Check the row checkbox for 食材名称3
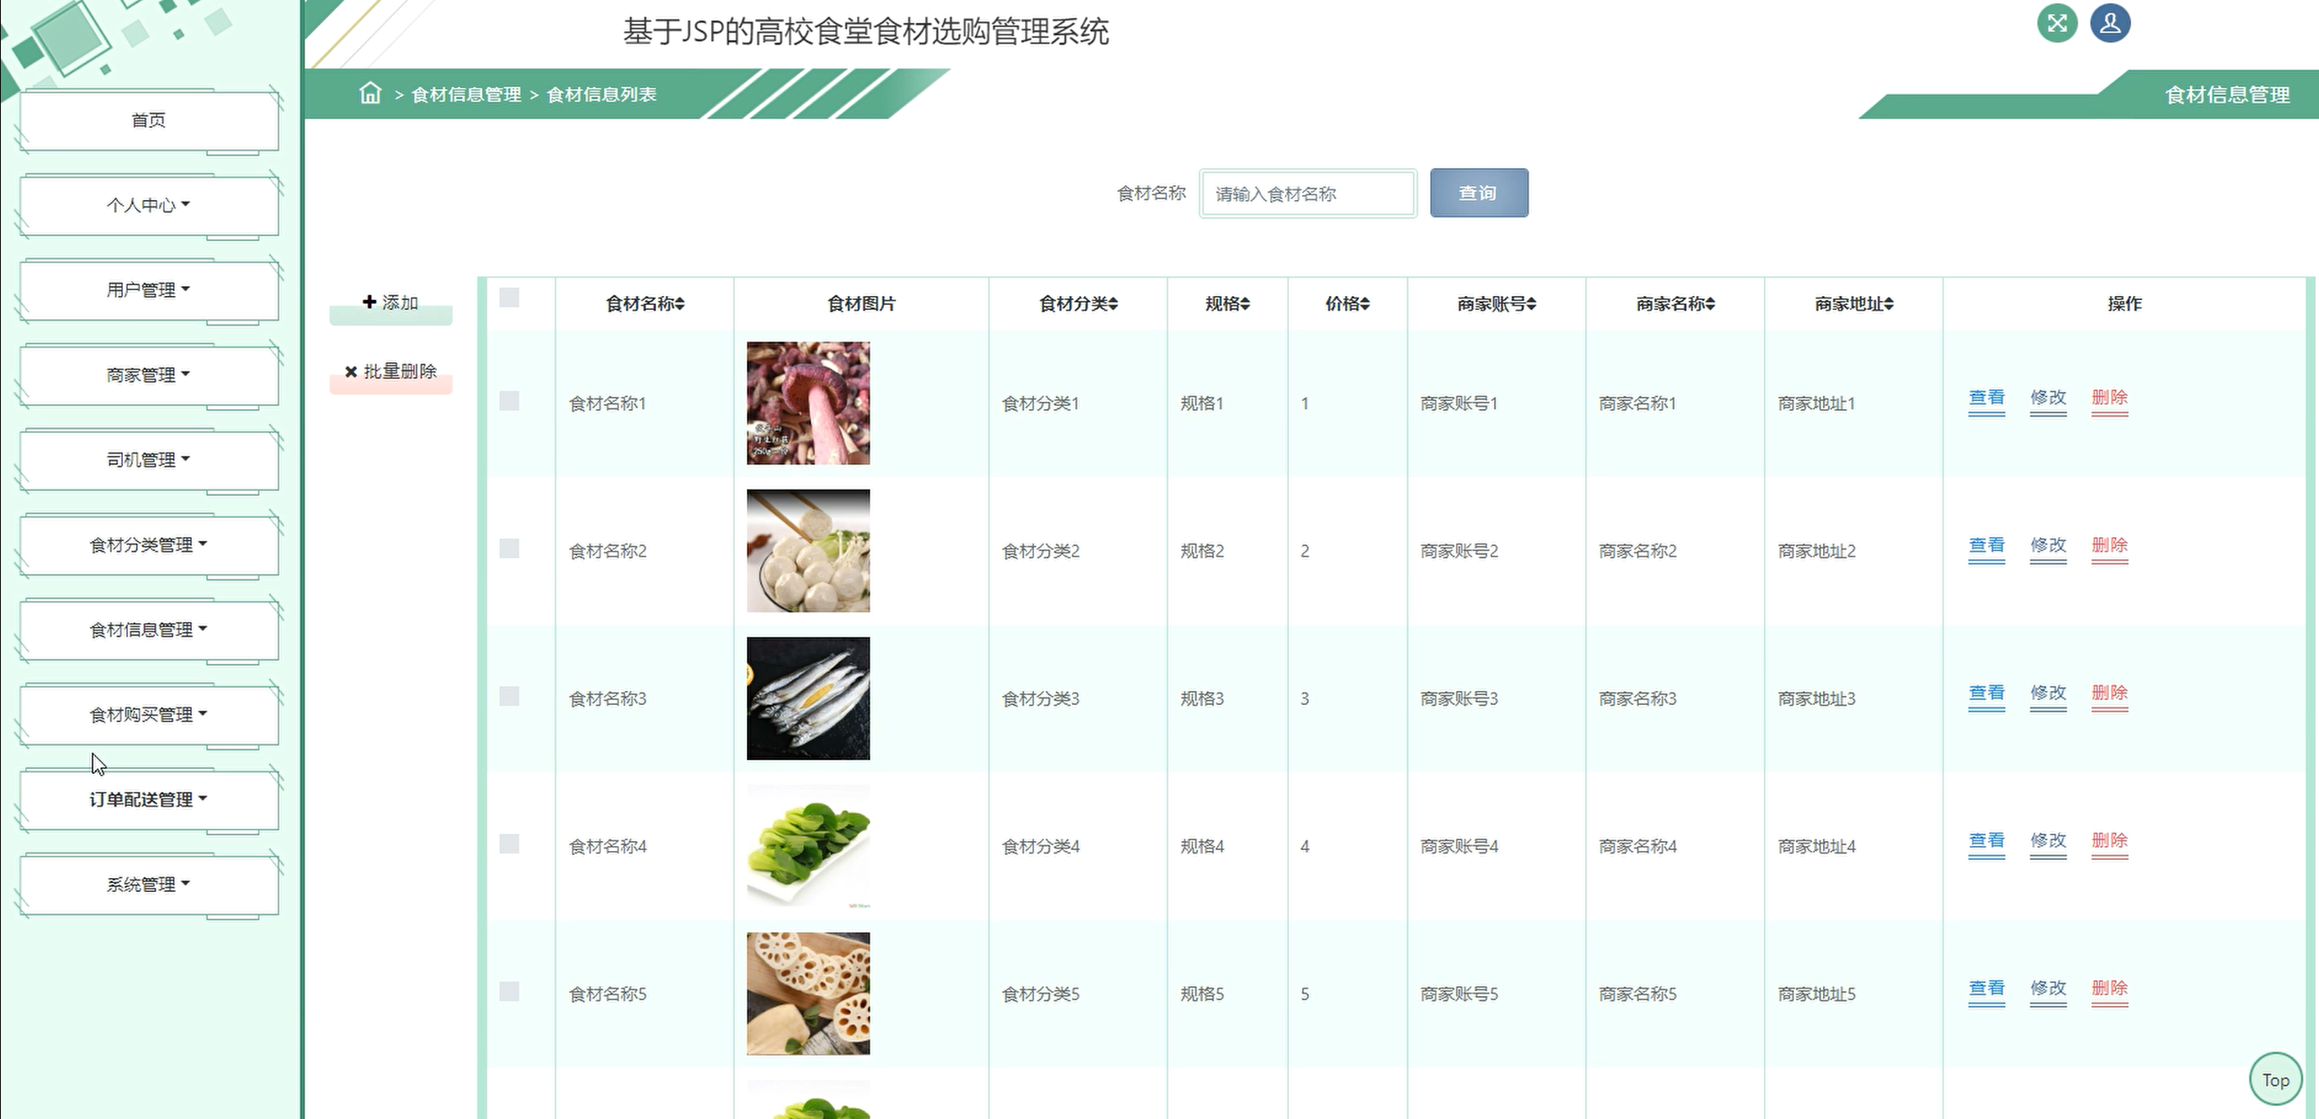 509,696
